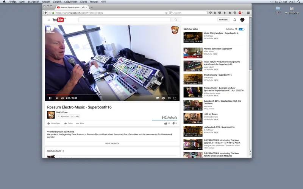Toggle video subtitles icon
Screen dimensions: 303x189
pos(158,98)
